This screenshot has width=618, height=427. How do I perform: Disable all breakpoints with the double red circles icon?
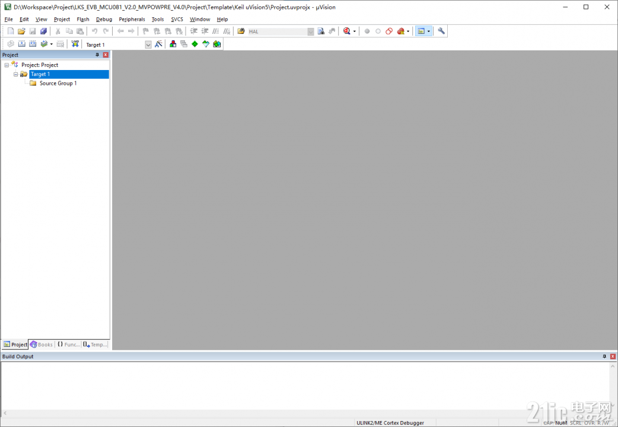[x=389, y=31]
